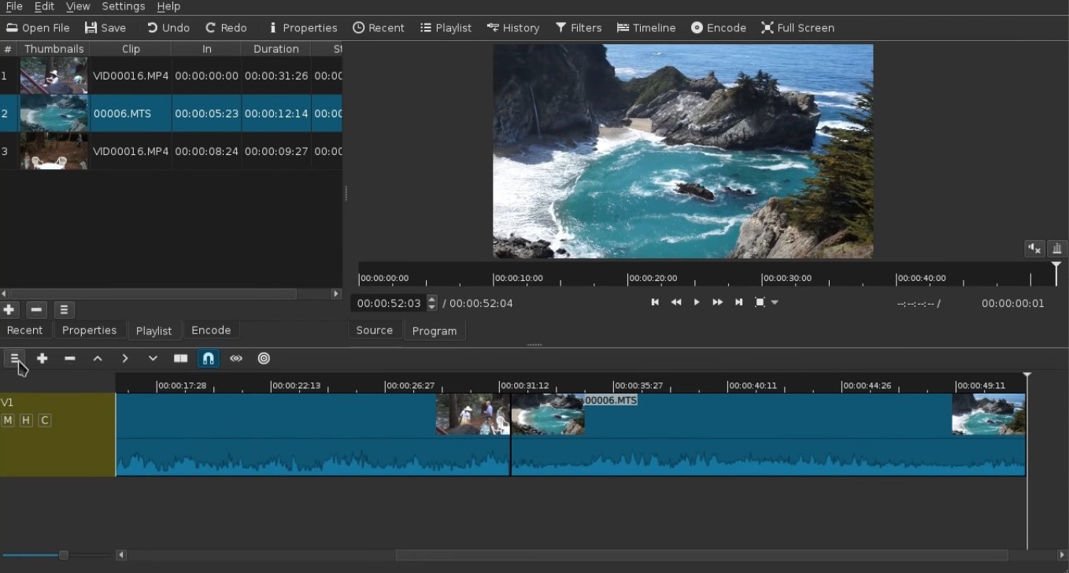
Task: Click Redo in the toolbar
Action: click(x=226, y=28)
